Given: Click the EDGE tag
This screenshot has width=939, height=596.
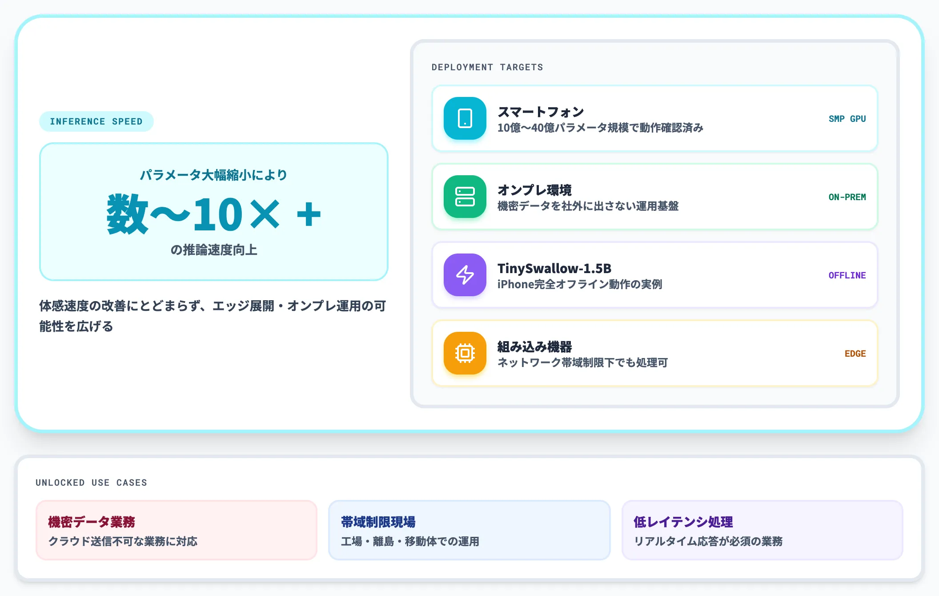Looking at the screenshot, I should 855,354.
